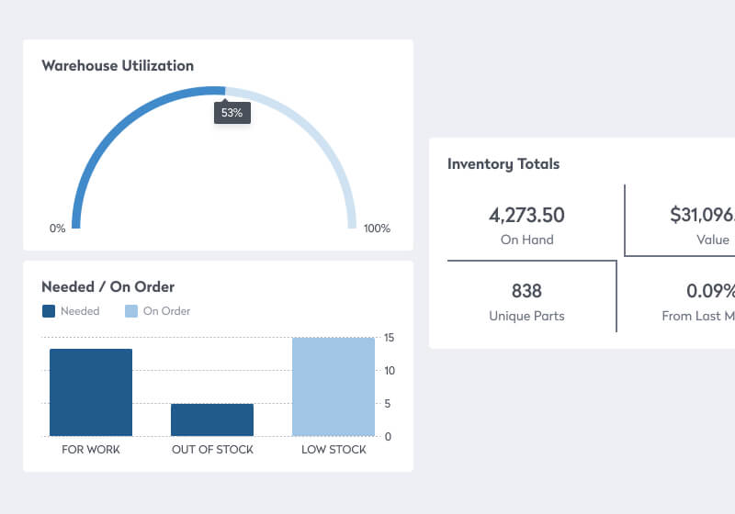Click the Warehouse Utilization heading

point(118,66)
